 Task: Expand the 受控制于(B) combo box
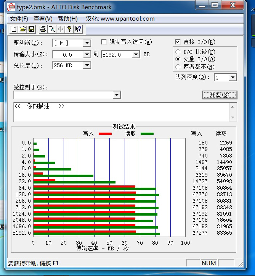[117, 95]
